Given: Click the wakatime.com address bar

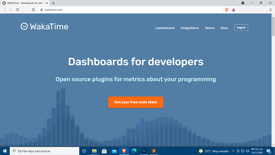Looking at the screenshot, I should pyautogui.click(x=122, y=10).
